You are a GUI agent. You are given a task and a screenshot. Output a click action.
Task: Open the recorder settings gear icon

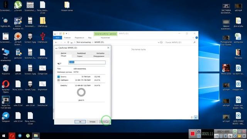tap(244, 136)
